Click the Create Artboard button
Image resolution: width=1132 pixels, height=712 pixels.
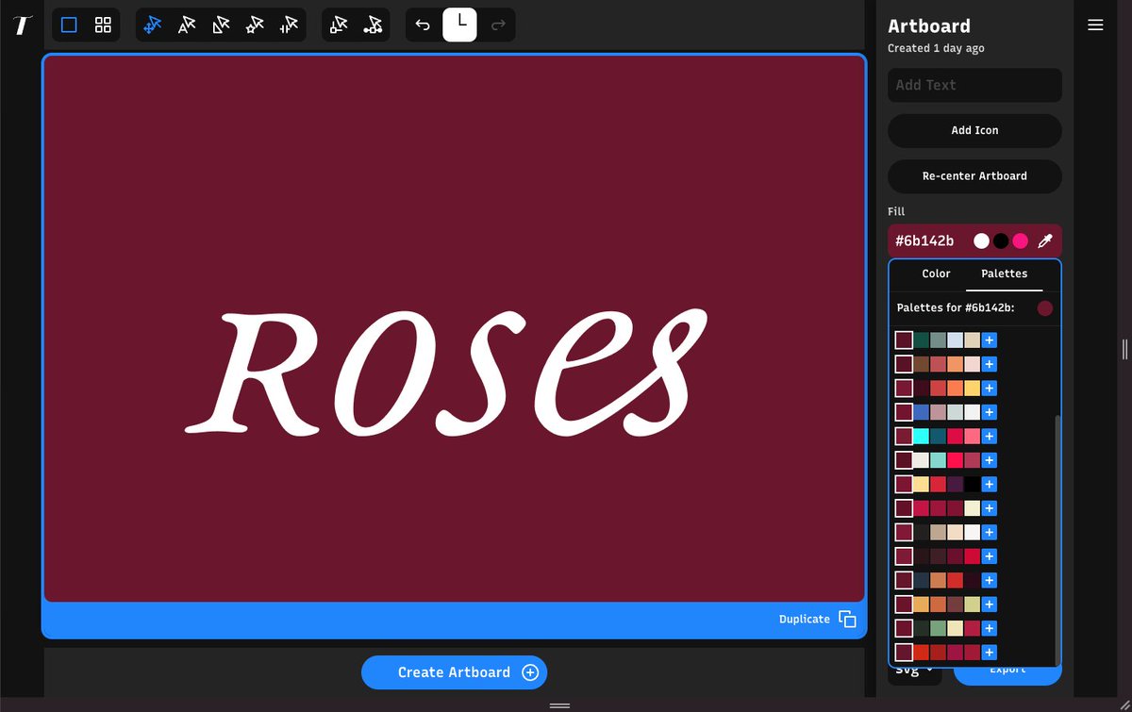tap(454, 672)
